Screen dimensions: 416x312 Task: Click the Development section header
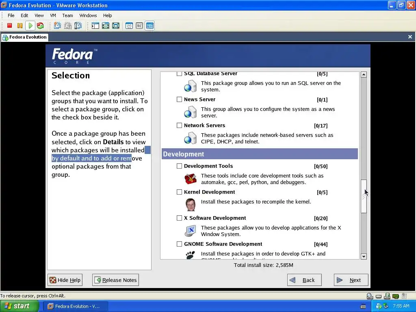[x=260, y=154]
